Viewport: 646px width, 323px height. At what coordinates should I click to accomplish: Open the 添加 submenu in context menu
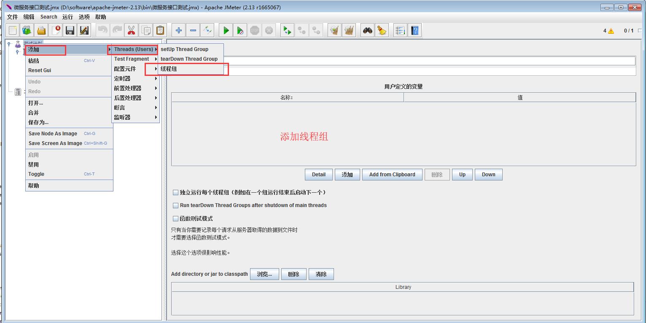pos(69,50)
